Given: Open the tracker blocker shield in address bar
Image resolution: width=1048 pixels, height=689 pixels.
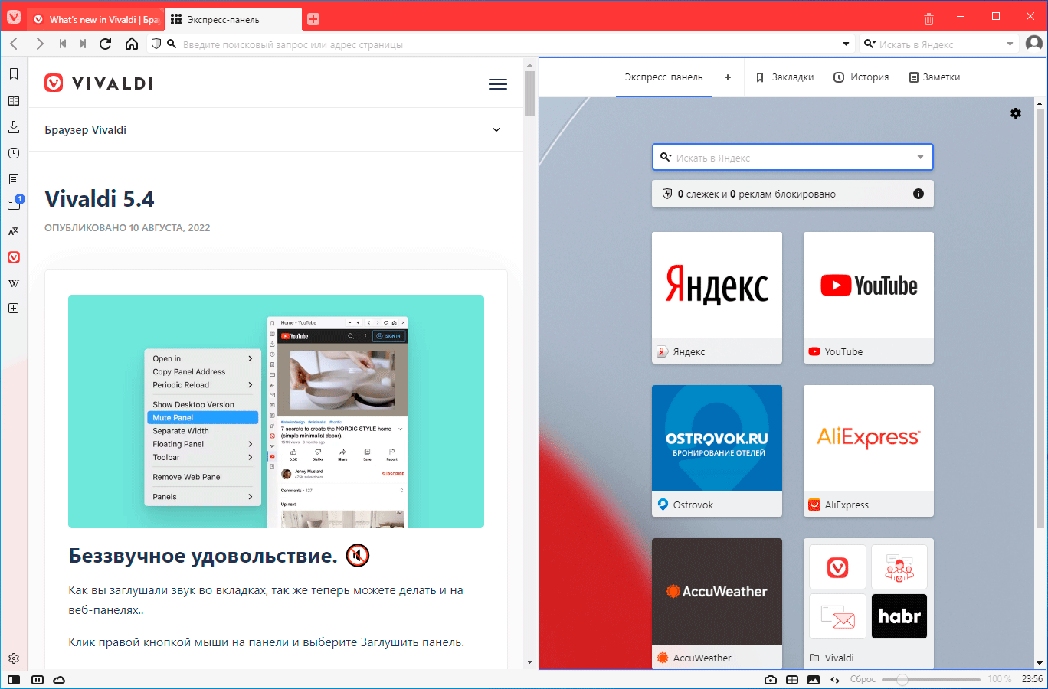Looking at the screenshot, I should 156,44.
